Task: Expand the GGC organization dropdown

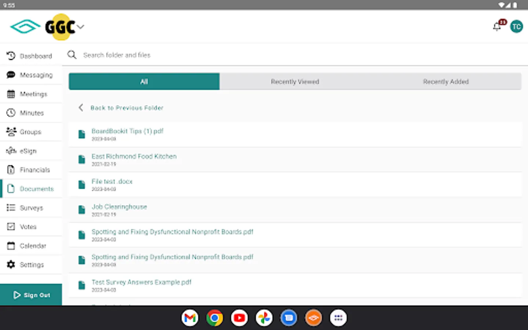Action: pyautogui.click(x=81, y=27)
